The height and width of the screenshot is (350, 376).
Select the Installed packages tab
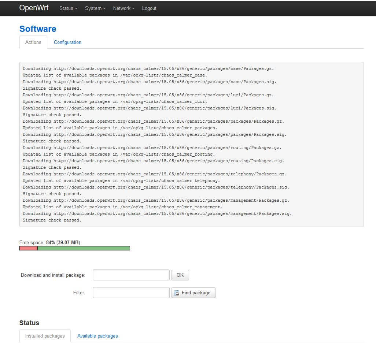pos(45,336)
